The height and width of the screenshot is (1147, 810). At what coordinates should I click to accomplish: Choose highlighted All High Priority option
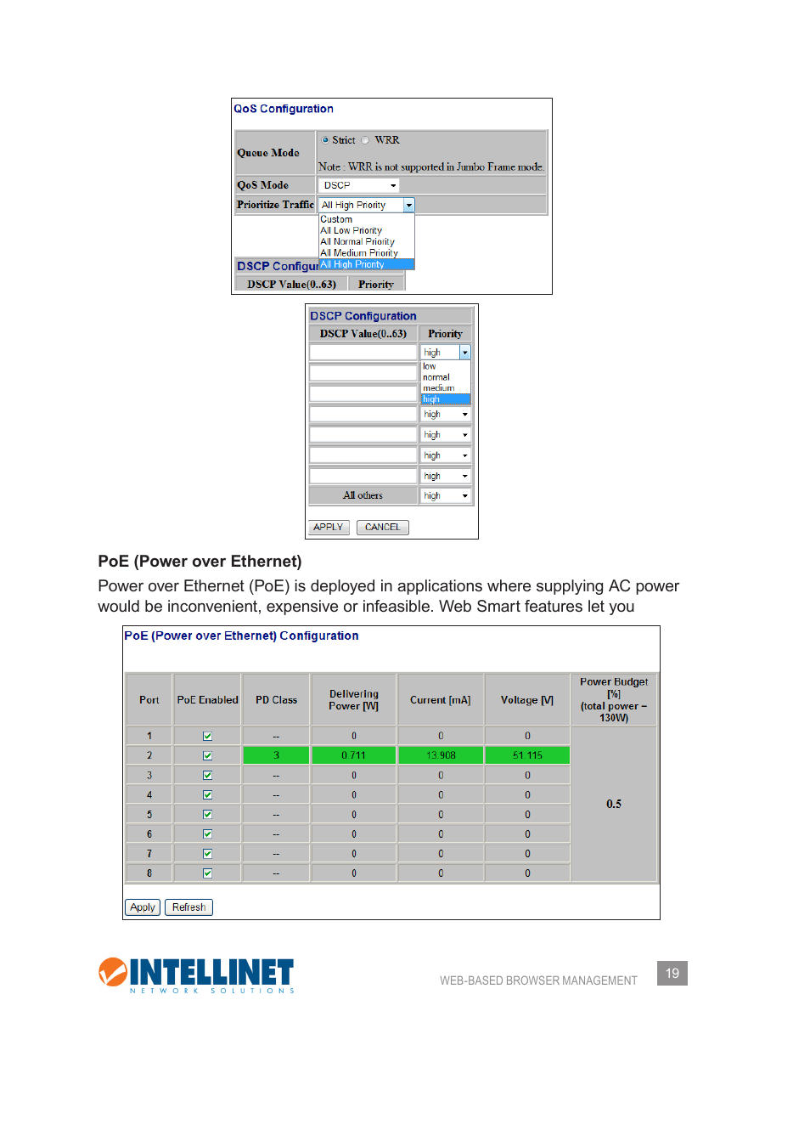click(366, 264)
